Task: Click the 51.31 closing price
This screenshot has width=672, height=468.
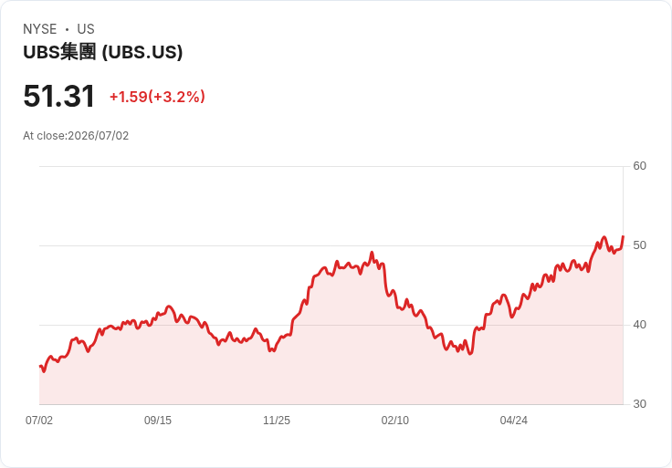Action: click(x=58, y=96)
